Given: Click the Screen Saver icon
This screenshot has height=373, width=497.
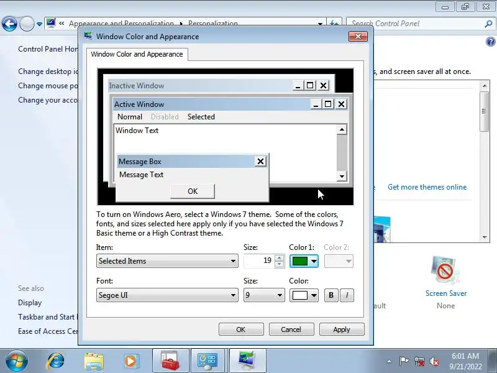Looking at the screenshot, I should [x=445, y=270].
